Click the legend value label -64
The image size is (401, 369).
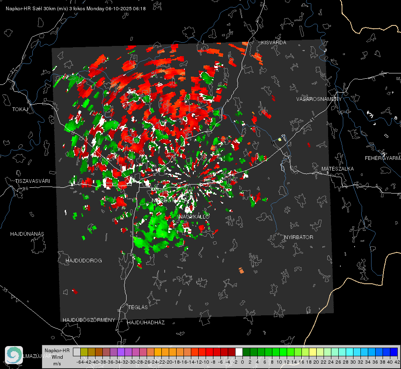tap(80, 362)
